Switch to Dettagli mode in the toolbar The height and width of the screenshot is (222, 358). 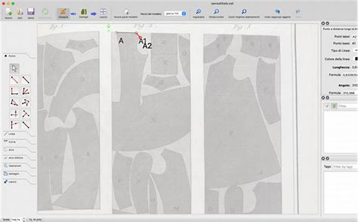[x=84, y=12]
